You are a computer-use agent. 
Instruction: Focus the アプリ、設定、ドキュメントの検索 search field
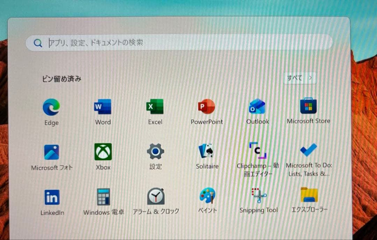click(179, 43)
